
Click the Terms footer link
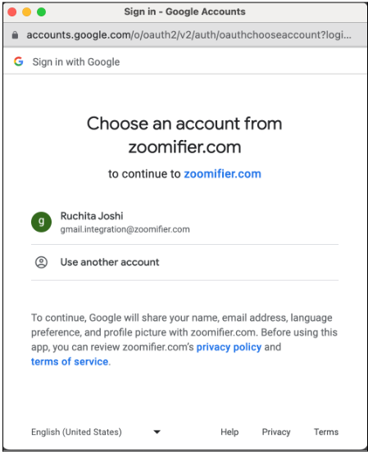pos(326,432)
